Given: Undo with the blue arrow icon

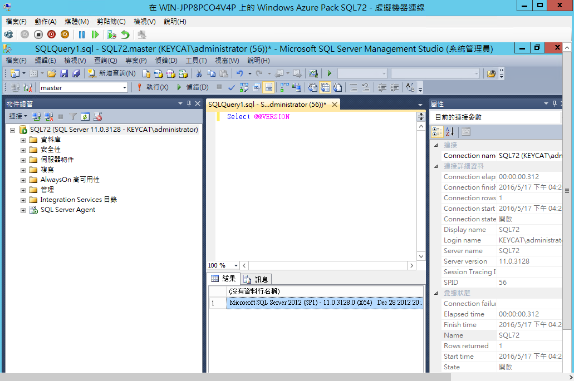Looking at the screenshot, I should click(x=240, y=73).
